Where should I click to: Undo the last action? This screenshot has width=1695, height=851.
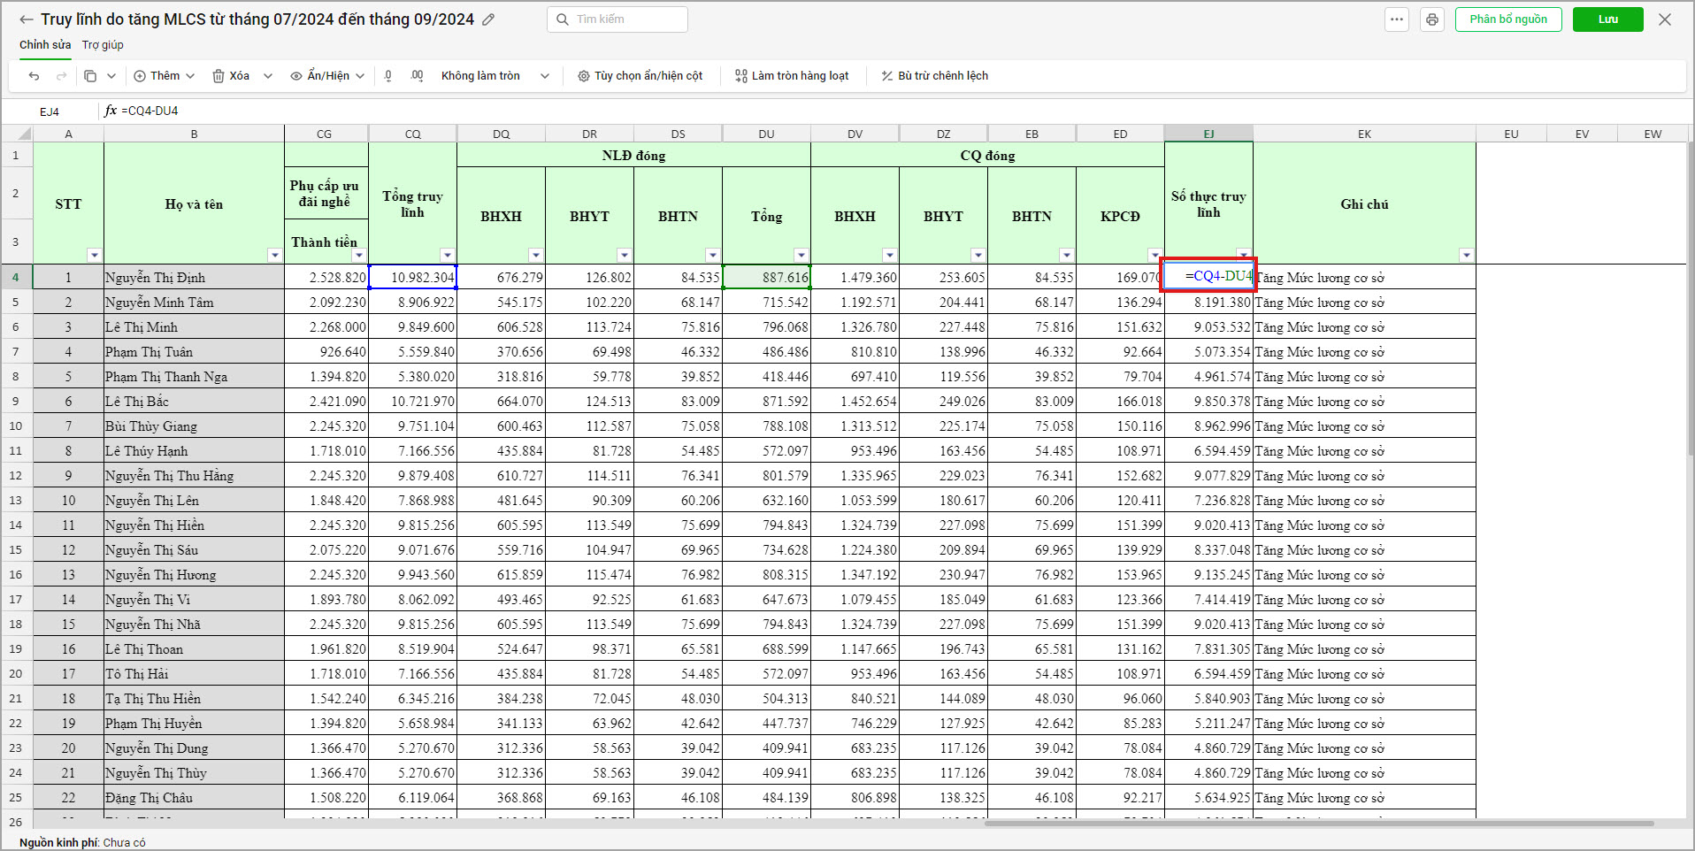coord(35,76)
